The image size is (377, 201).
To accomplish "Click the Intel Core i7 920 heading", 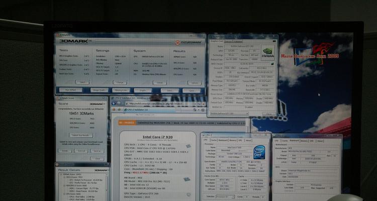I will pos(157,137).
